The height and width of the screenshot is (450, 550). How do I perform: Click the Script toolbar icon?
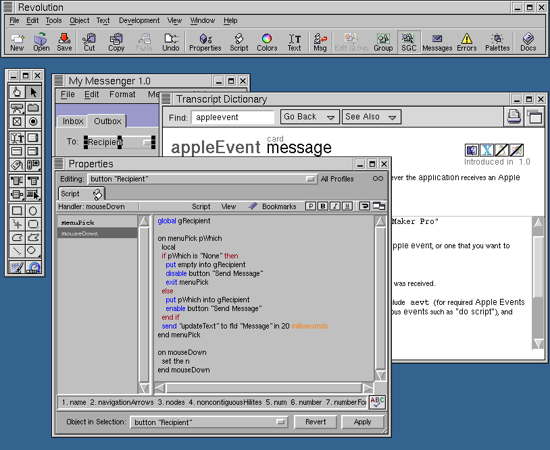(239, 42)
